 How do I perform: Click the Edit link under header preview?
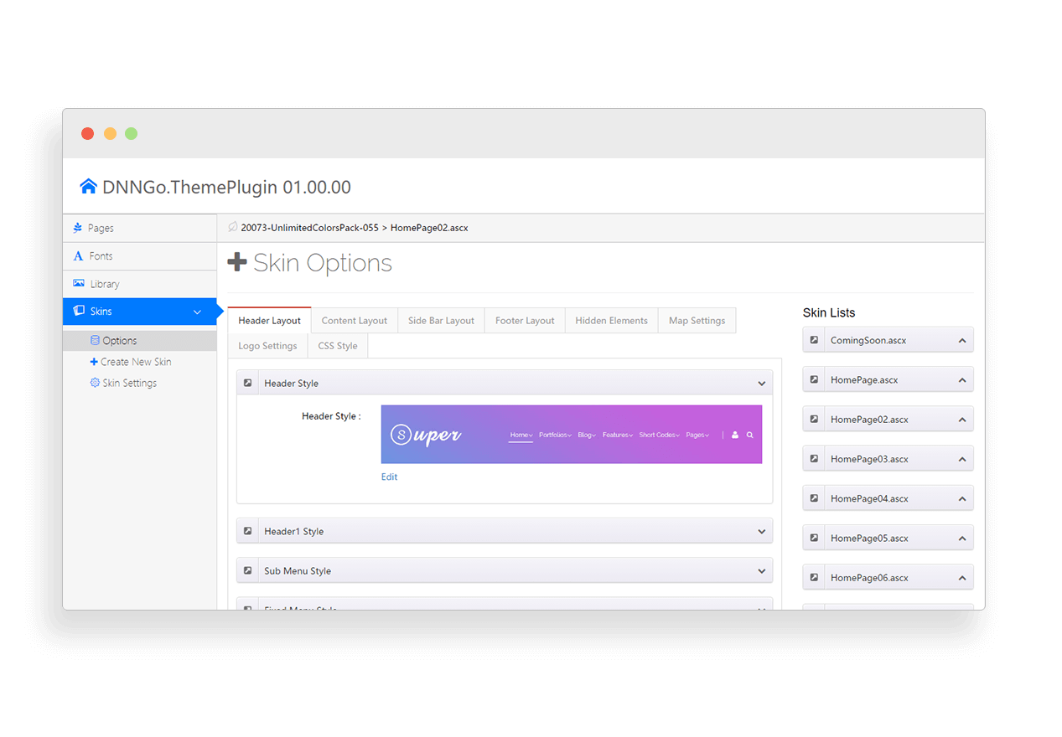(x=389, y=477)
